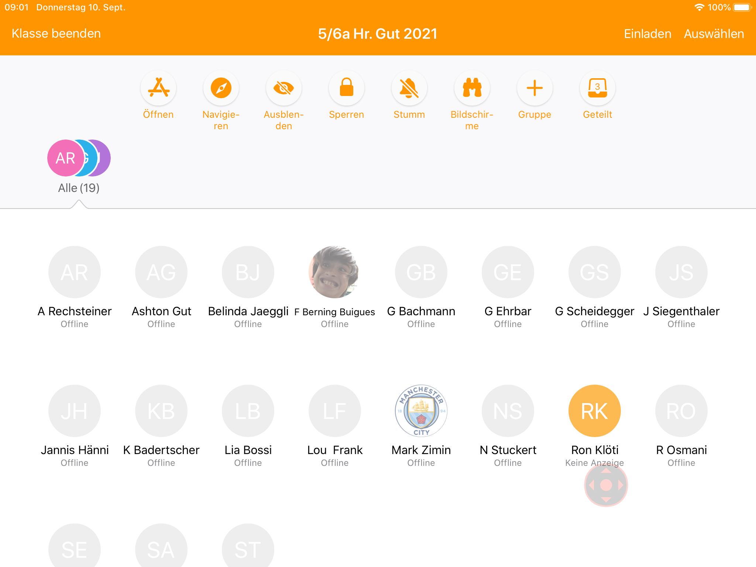Open the Navigieren compass icon

coord(221,88)
